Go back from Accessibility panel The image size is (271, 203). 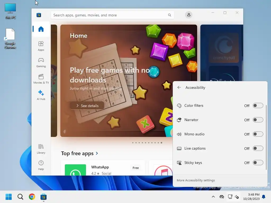pyautogui.click(x=179, y=87)
